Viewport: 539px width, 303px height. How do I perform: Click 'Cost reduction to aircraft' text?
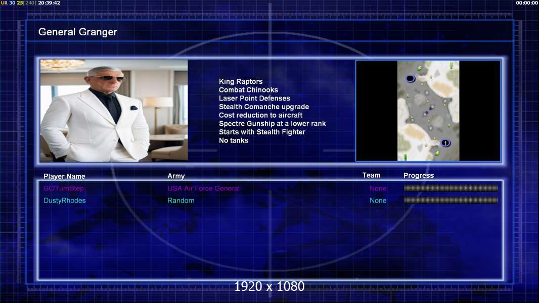click(260, 115)
